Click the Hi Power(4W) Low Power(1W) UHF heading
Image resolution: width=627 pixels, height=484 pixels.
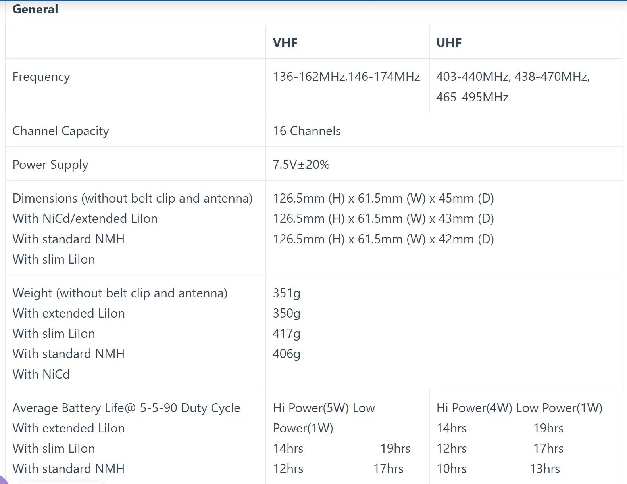click(x=519, y=408)
